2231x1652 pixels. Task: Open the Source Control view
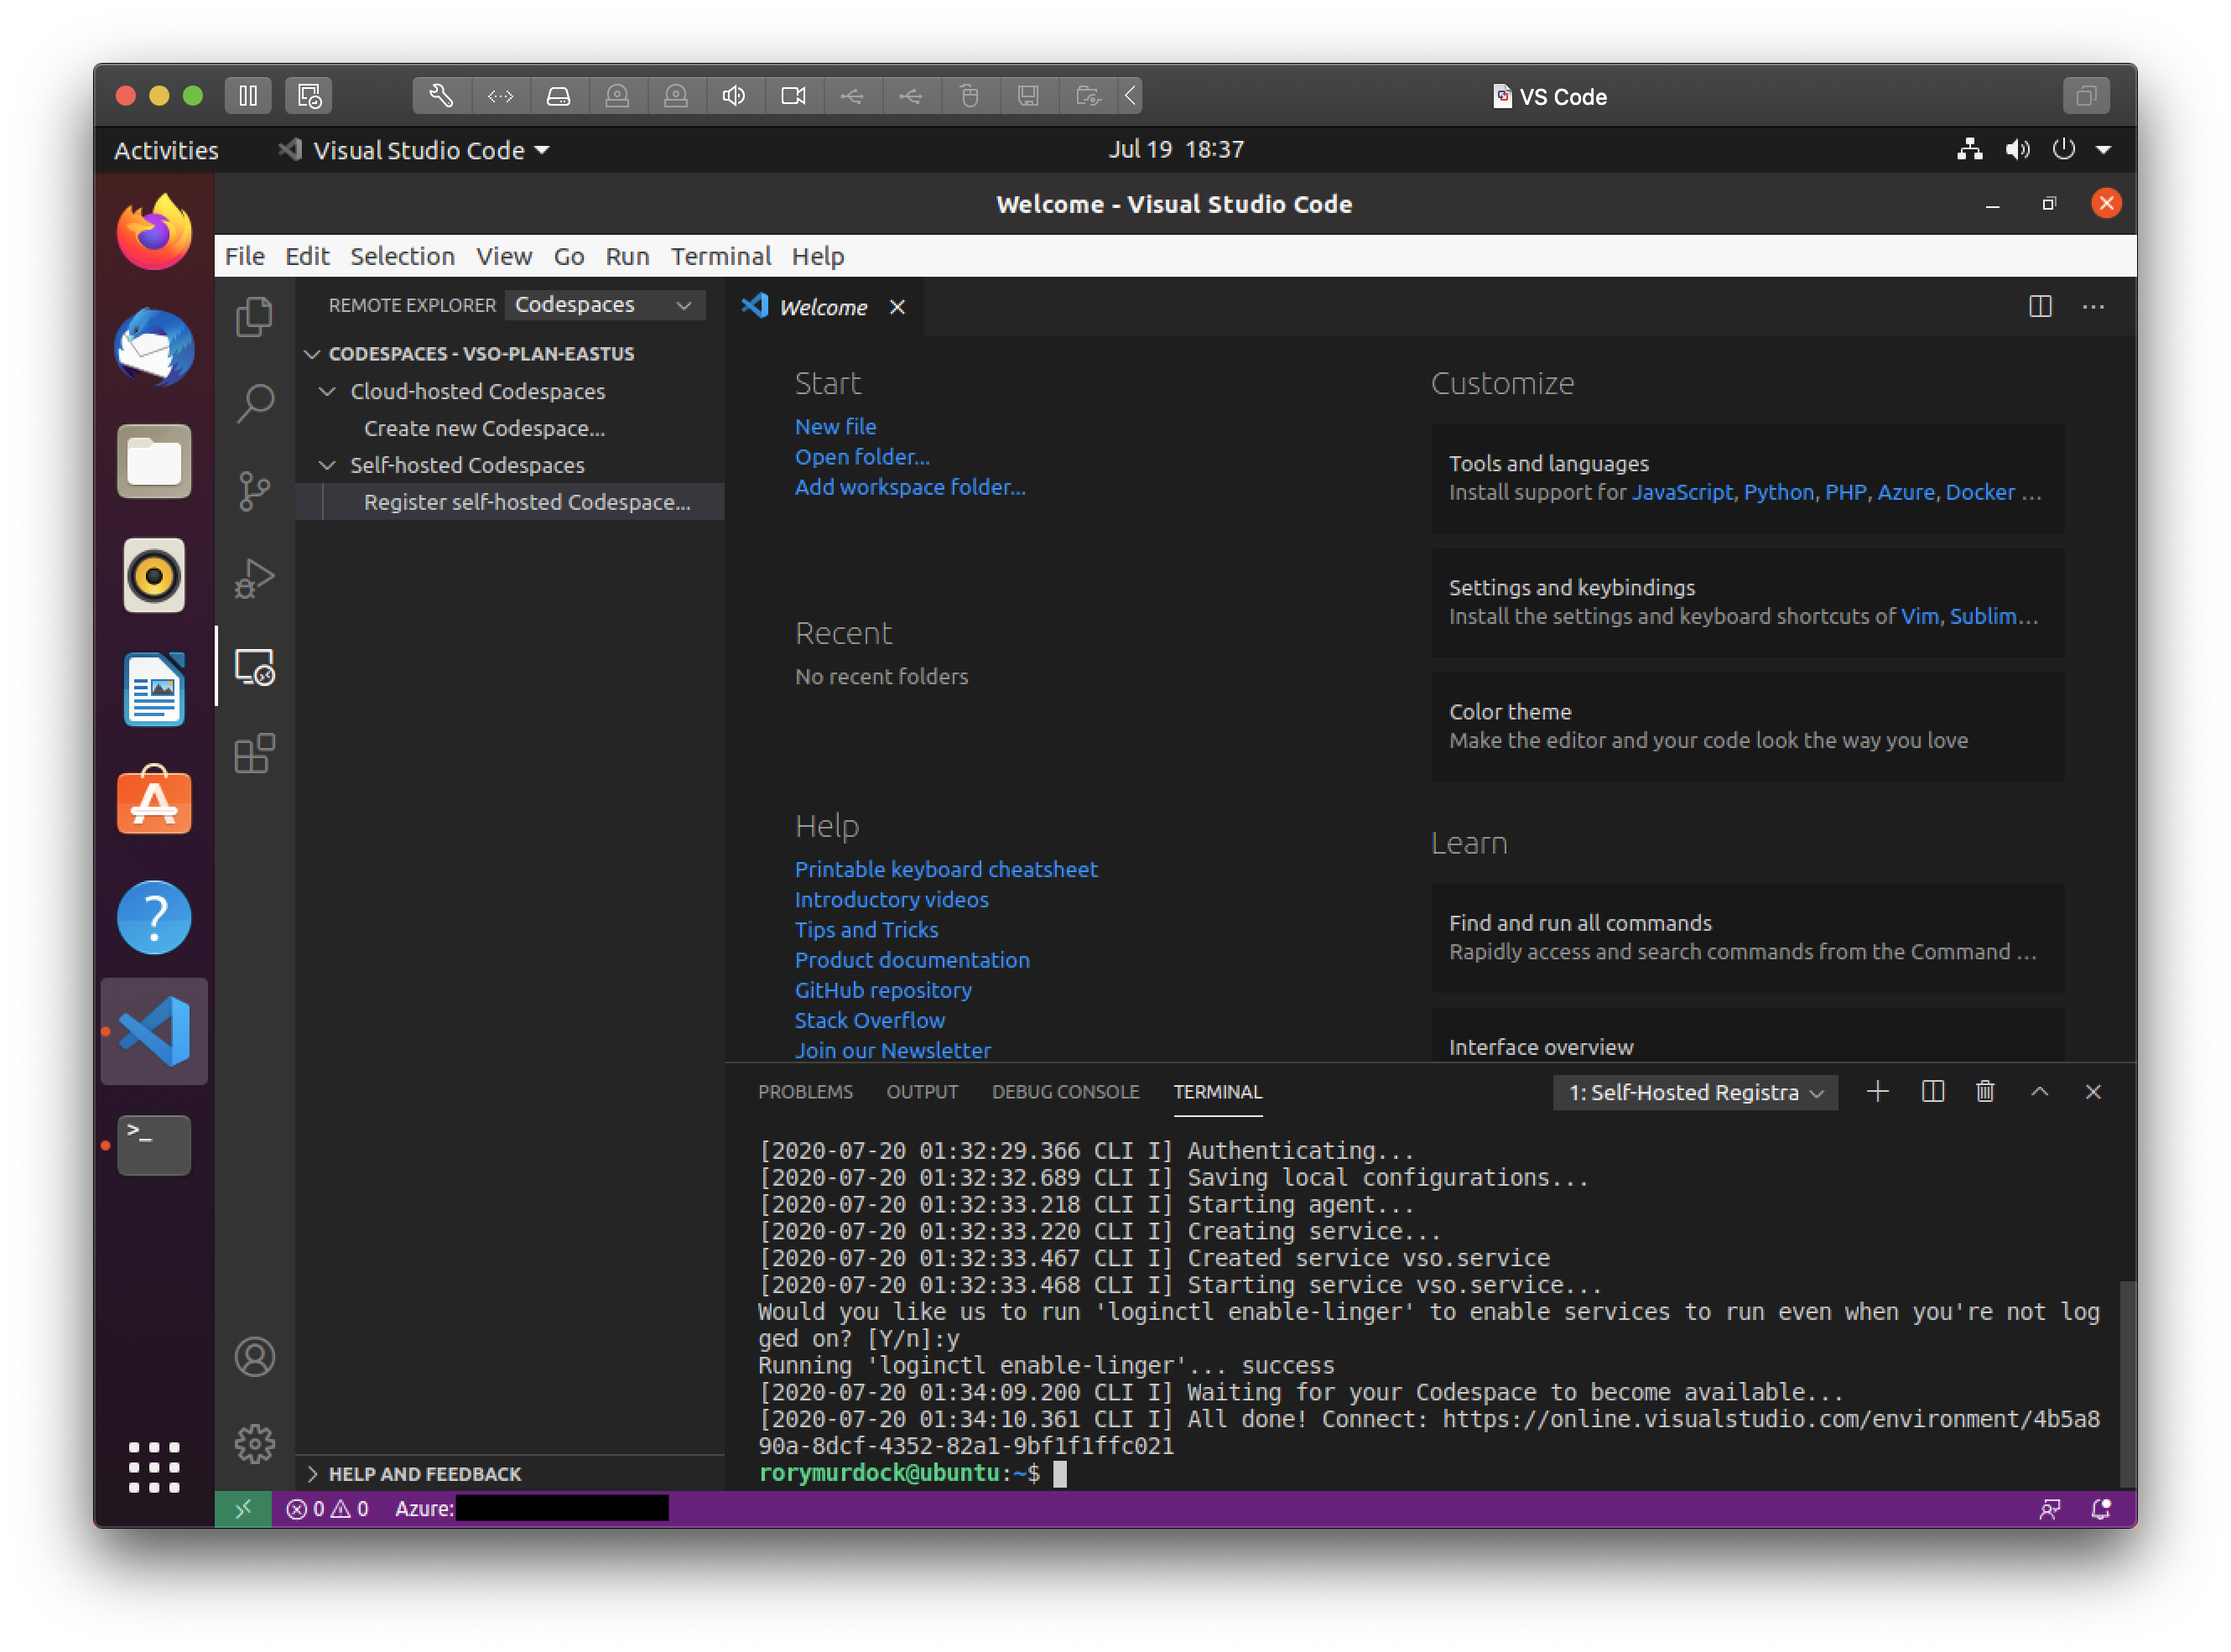[254, 491]
